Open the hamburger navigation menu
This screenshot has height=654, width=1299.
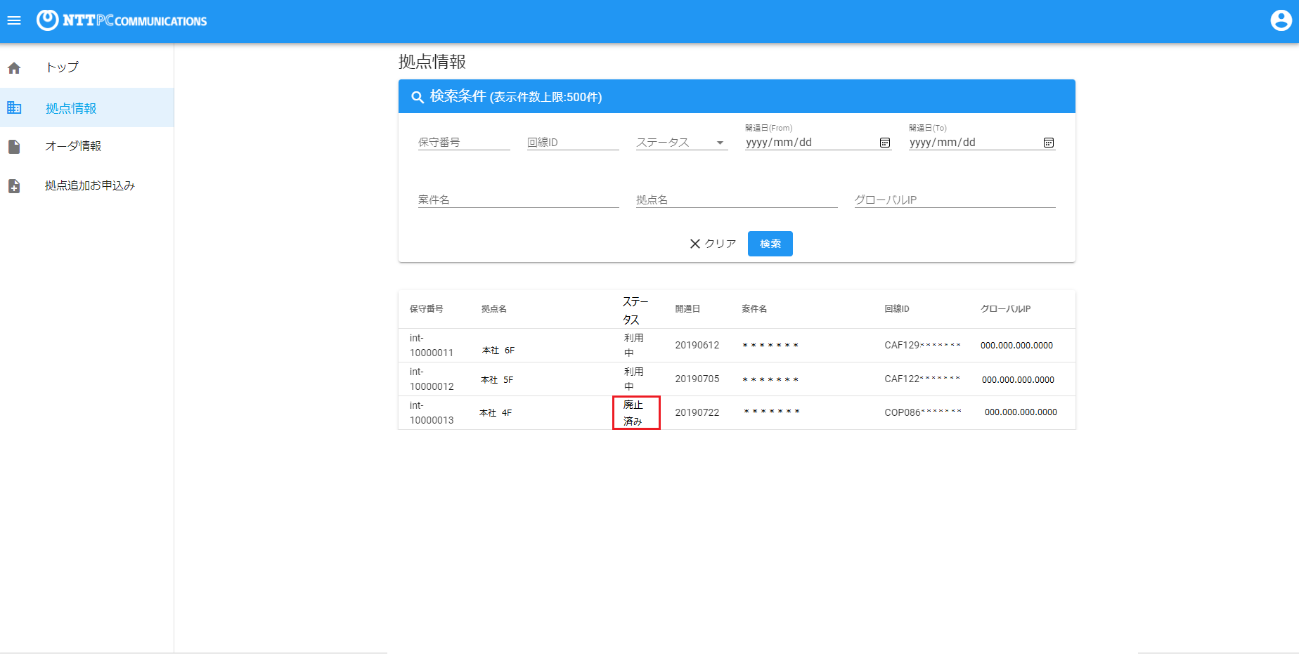click(14, 21)
